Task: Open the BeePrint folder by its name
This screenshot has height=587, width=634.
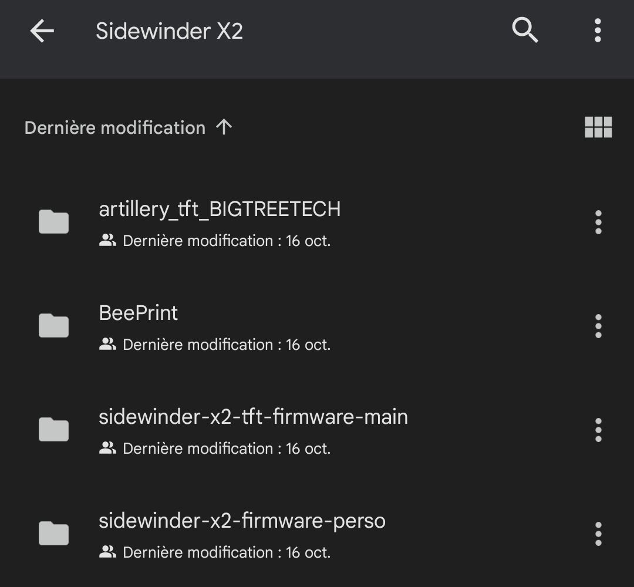Action: click(139, 313)
